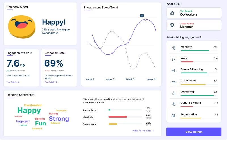This screenshot has width=227, height=141.
Task: Click the 7.8 tooltip label on chart
Action: 142,16
